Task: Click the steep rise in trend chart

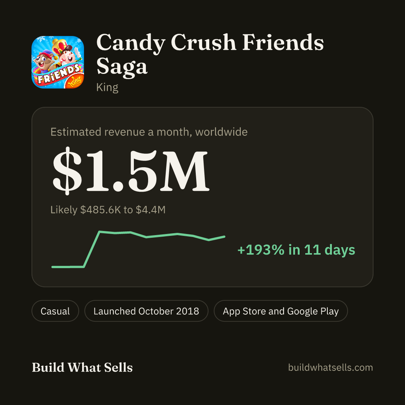Action: point(92,249)
